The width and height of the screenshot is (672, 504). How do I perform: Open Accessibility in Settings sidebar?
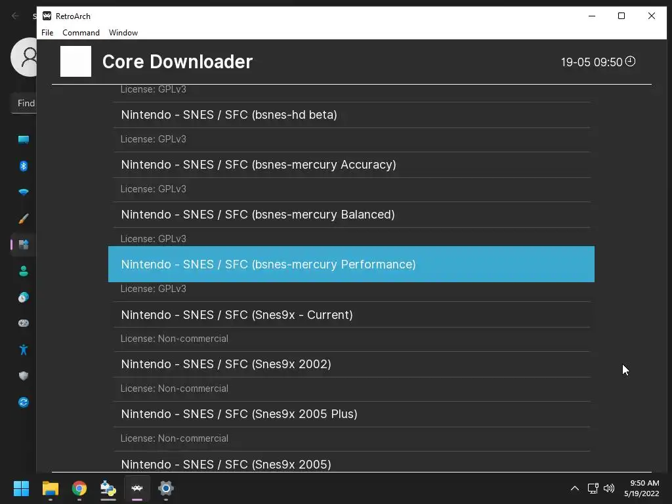coord(24,350)
